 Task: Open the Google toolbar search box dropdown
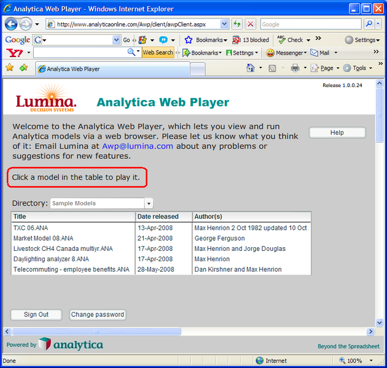[116, 40]
